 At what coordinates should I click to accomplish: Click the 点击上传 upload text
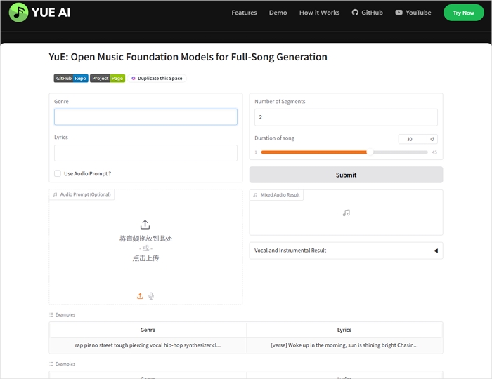point(145,258)
